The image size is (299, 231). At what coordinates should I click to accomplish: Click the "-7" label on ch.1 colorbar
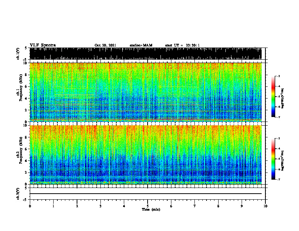[x=279, y=117]
